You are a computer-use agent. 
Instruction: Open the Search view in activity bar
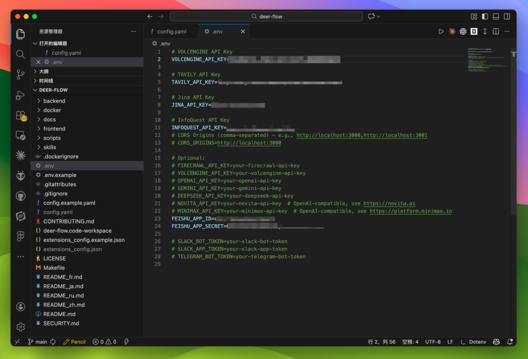click(x=21, y=54)
